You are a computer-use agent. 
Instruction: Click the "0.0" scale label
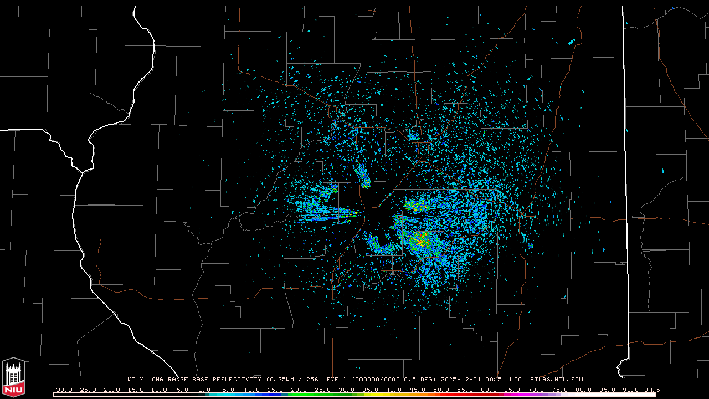[x=204, y=390]
